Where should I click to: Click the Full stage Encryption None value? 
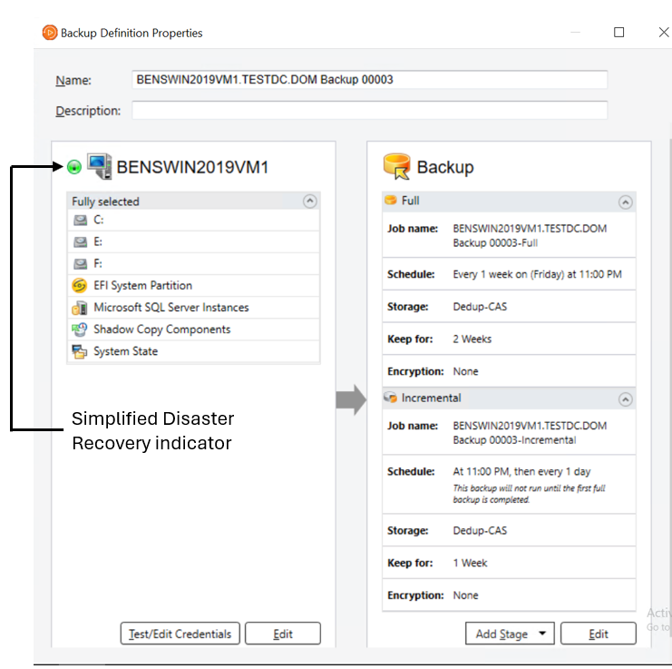[465, 371]
